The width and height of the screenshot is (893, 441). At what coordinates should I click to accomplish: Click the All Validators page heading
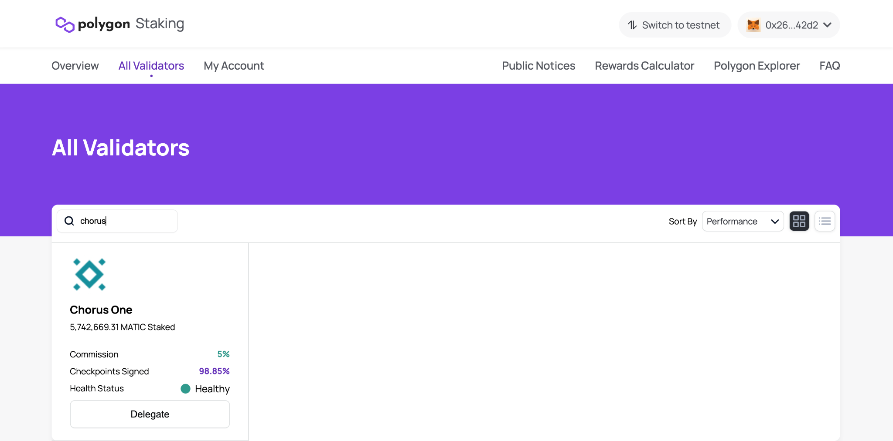[121, 148]
